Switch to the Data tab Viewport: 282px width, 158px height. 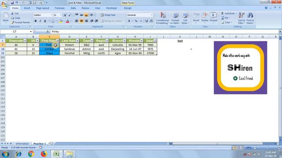coord(73,8)
